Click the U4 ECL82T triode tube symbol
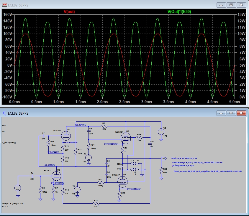Image resolution: width=249 pixels, height=216 pixels. pos(65,136)
